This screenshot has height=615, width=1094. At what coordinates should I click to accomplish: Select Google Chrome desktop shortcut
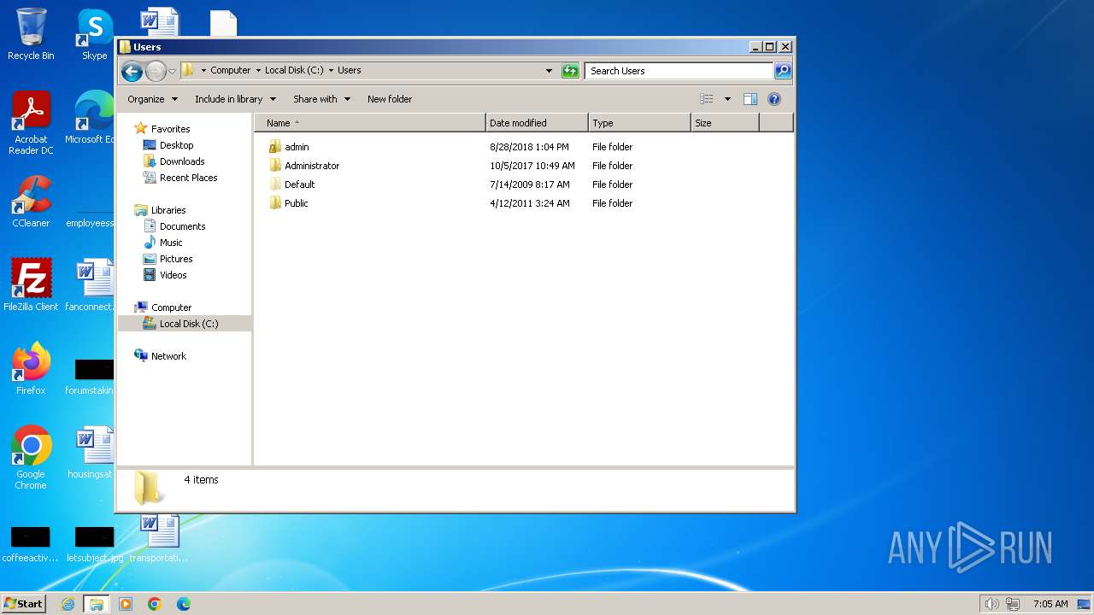(31, 458)
